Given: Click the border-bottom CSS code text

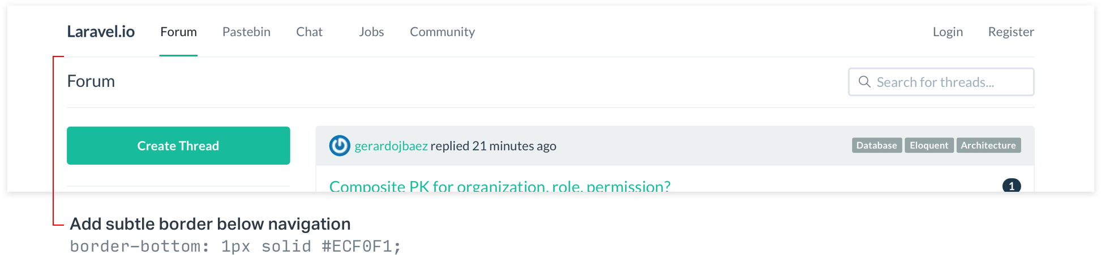Looking at the screenshot, I should pos(235,247).
